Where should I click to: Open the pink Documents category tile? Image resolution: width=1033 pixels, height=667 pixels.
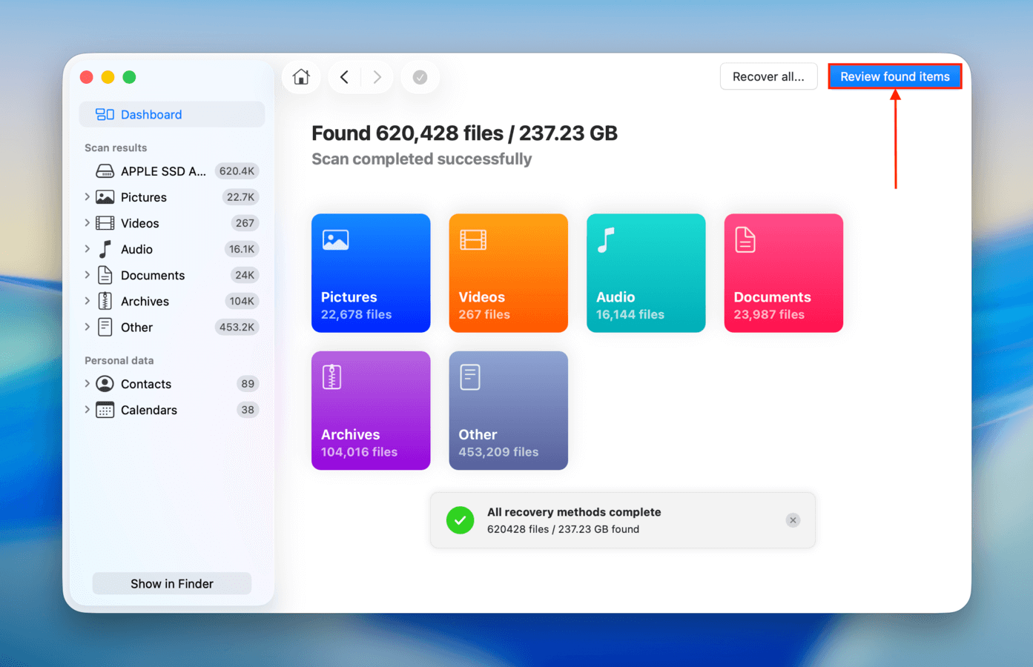pyautogui.click(x=783, y=273)
